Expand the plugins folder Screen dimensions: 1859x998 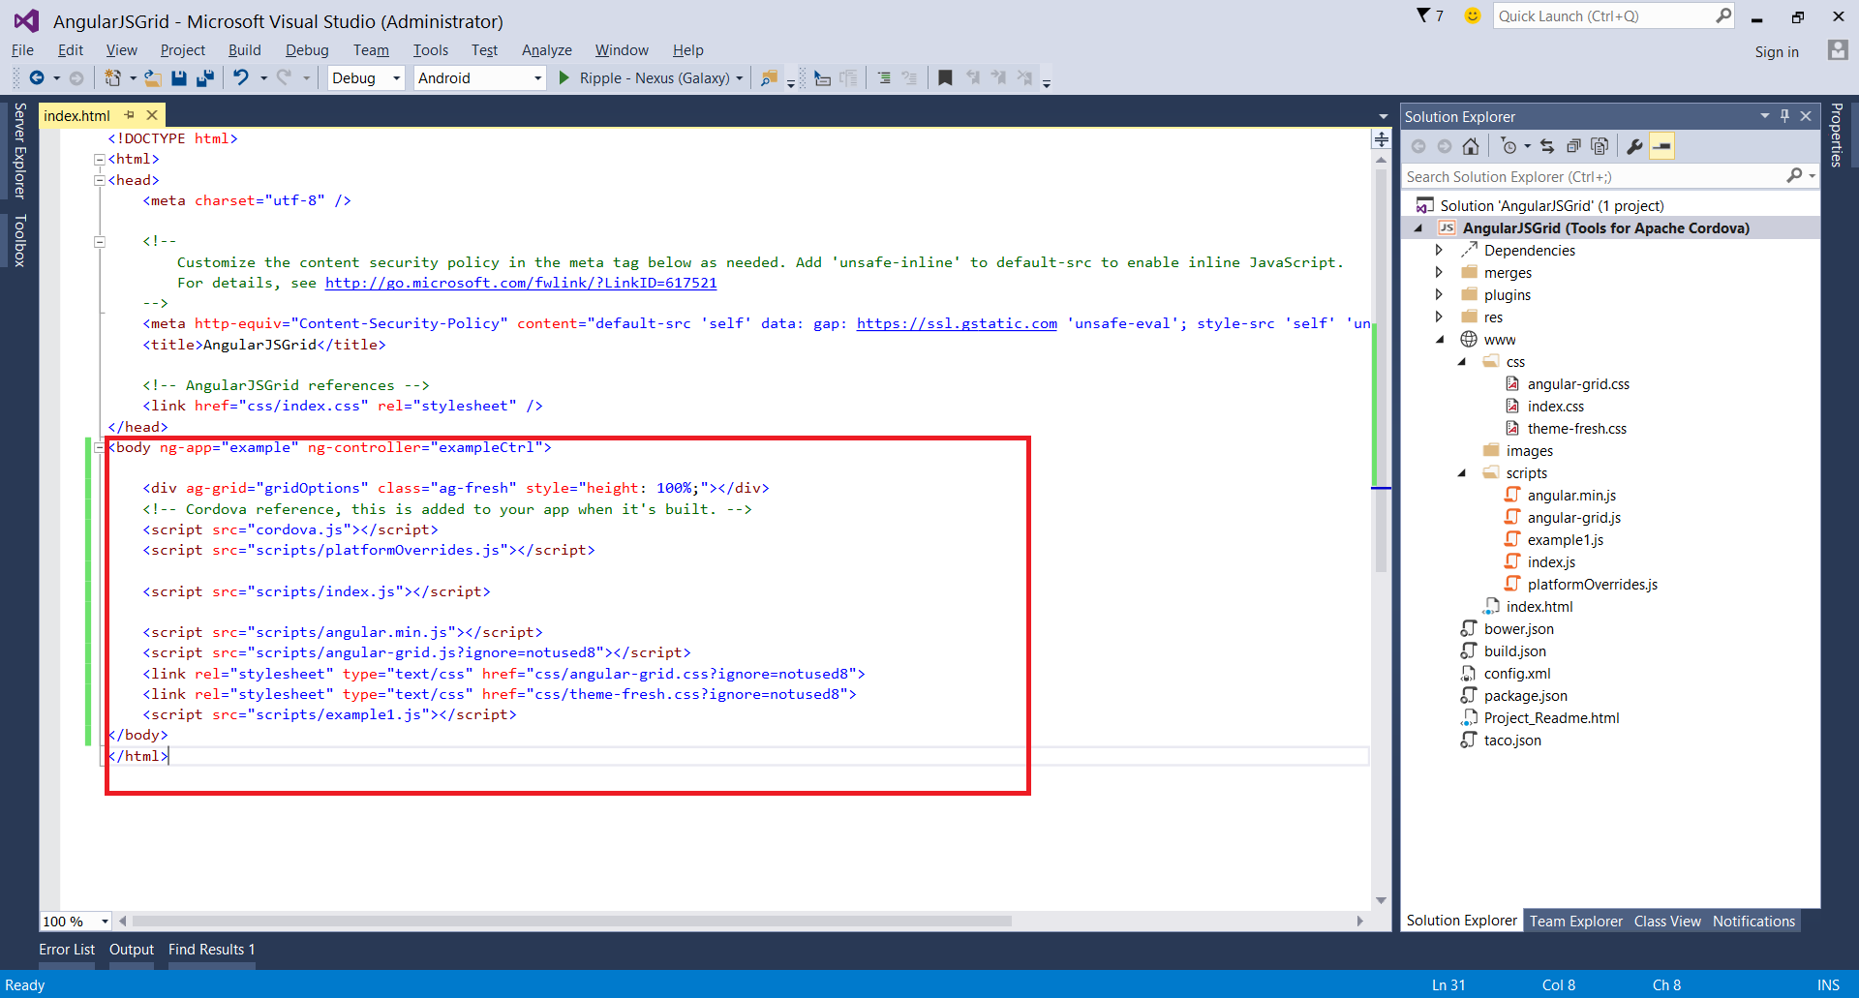1439,294
